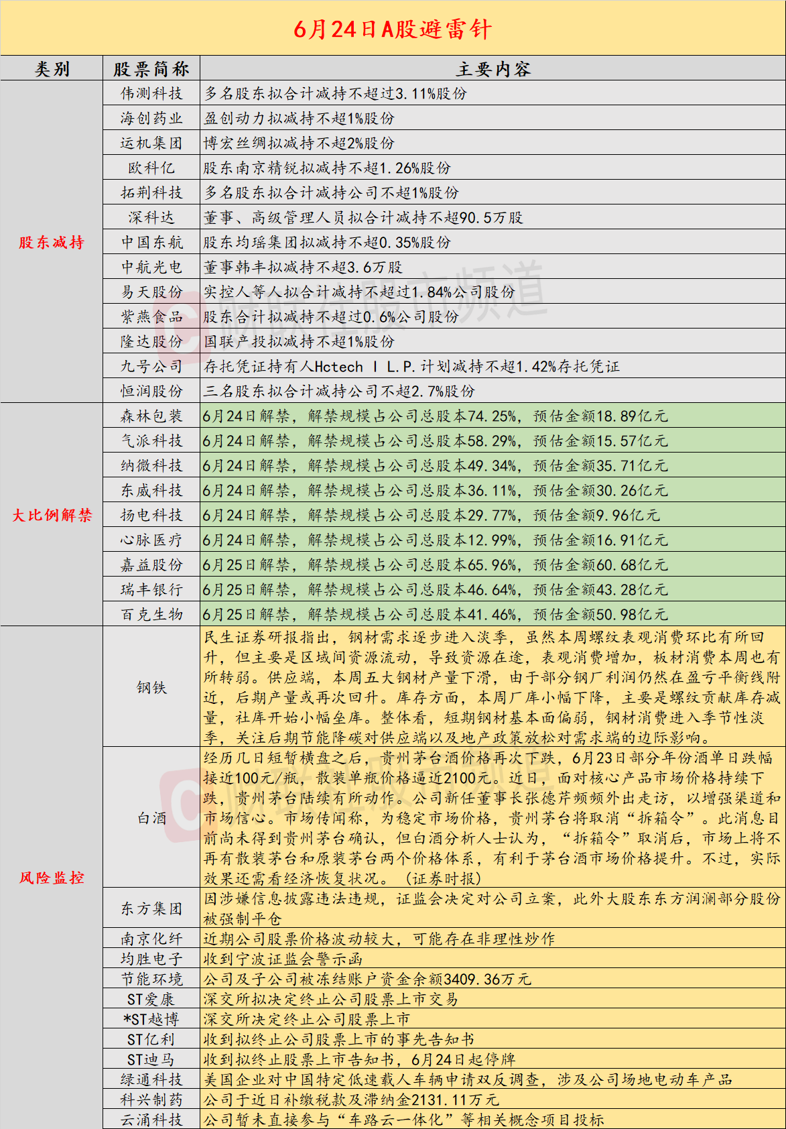Click the 车路云一体化 clarification text

403,1120
